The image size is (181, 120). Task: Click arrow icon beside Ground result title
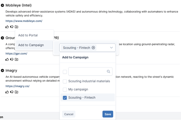[2, 38]
